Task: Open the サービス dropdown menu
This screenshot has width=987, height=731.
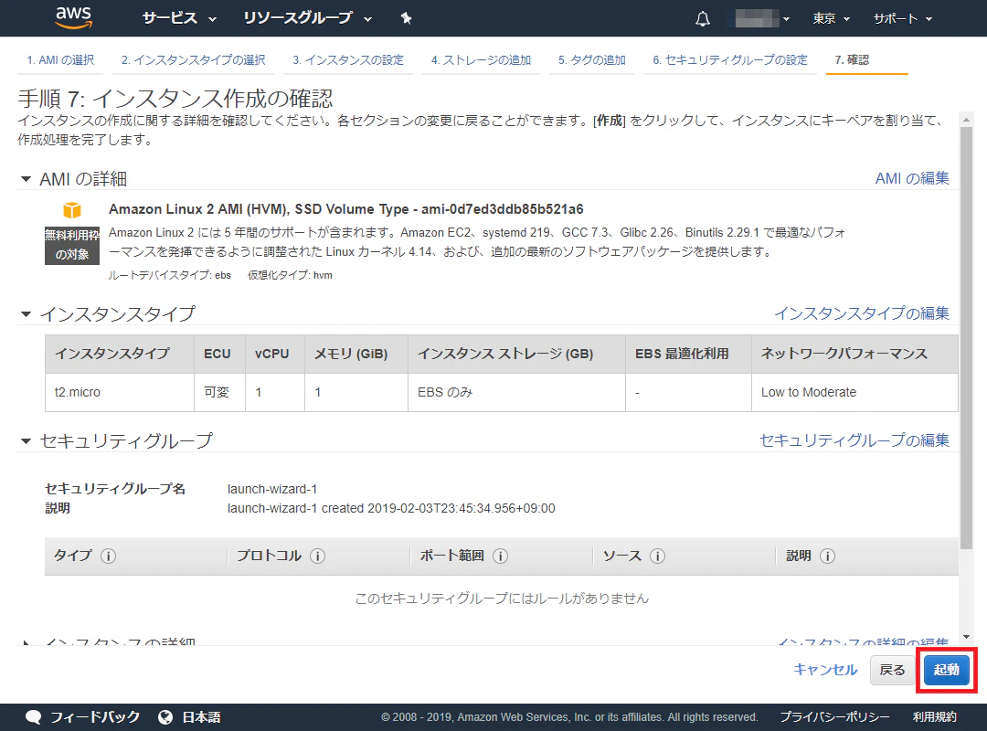Action: tap(179, 18)
